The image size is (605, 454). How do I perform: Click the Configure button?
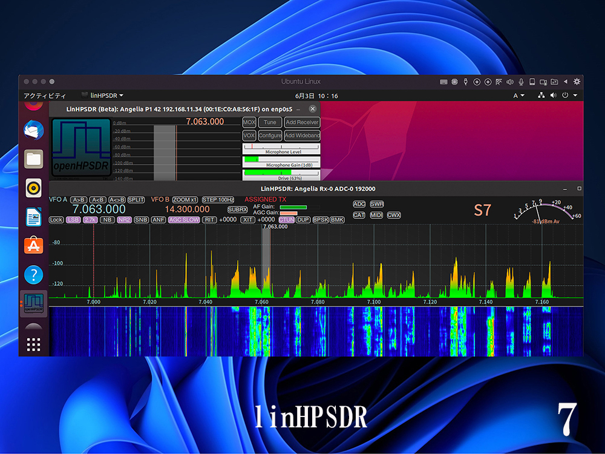click(270, 136)
